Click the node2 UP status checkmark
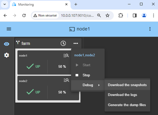Viewport: 158px width, 115px height. coord(30,92)
